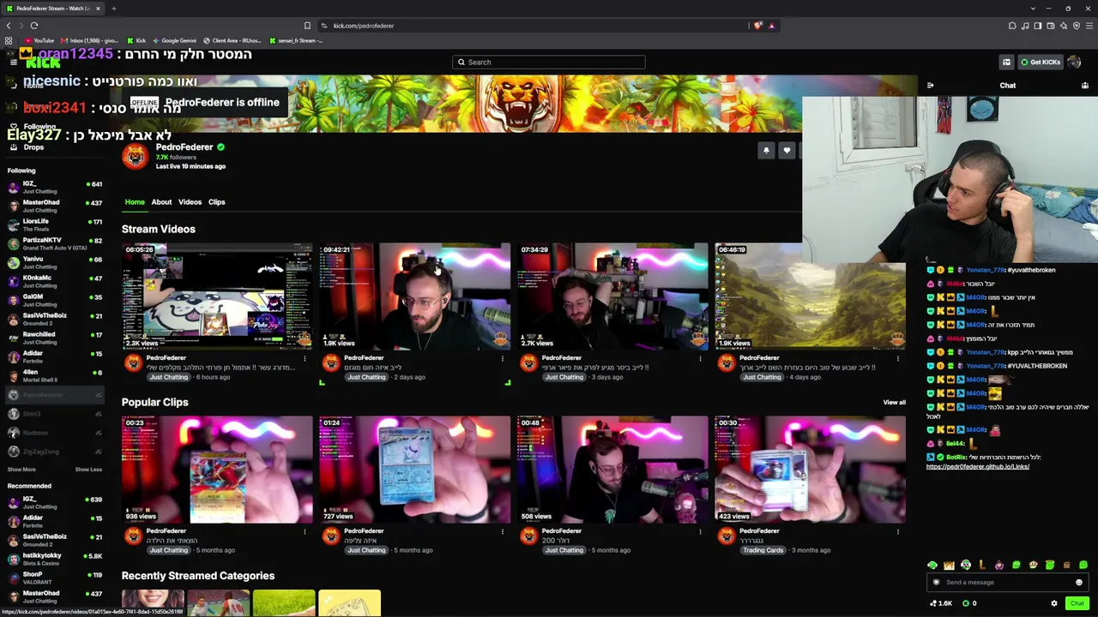Open options menu for 508 views clip
The image size is (1098, 617).
[x=700, y=531]
